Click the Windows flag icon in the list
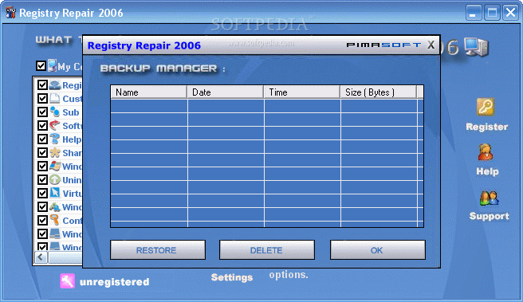Viewport: 523px width, 302px height. pos(55,166)
